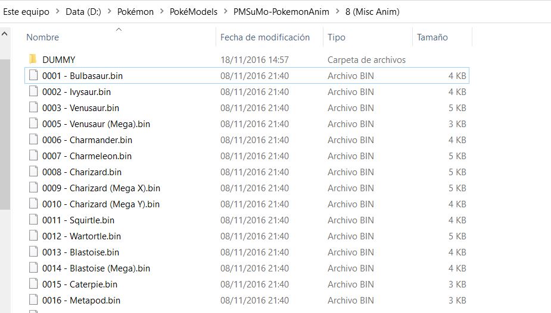
Task: Click the navigation pane scrollbar up arrow
Action: pyautogui.click(x=5, y=34)
